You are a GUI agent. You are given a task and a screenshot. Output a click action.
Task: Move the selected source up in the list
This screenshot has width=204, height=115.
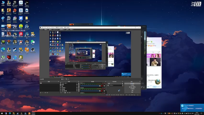(68, 93)
